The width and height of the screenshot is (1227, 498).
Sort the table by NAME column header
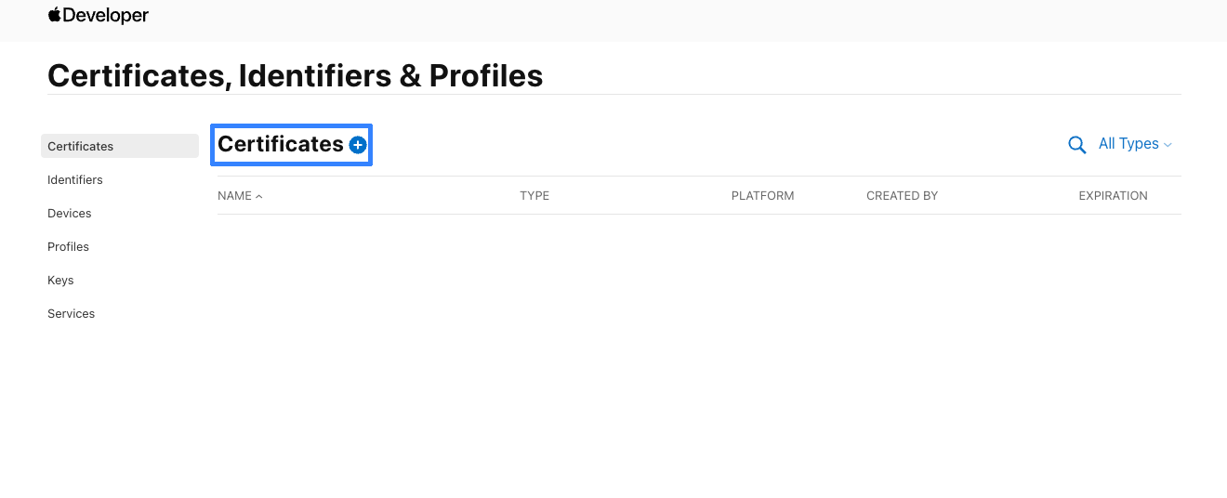[x=234, y=196]
